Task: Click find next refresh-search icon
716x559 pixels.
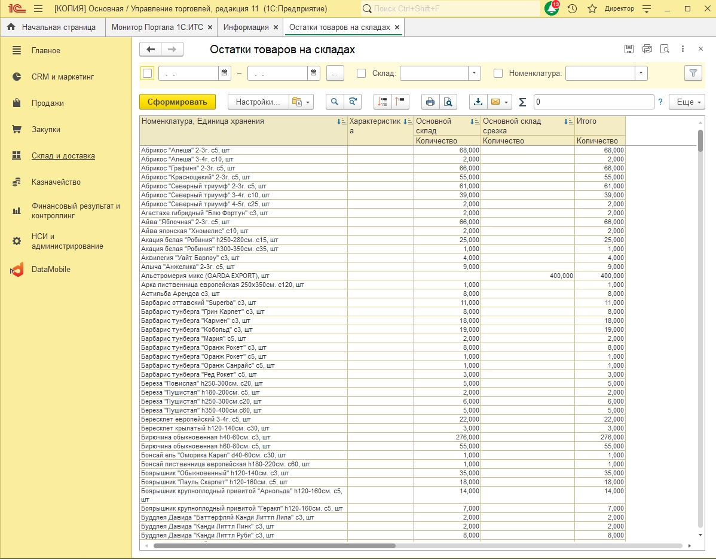Action: (353, 102)
